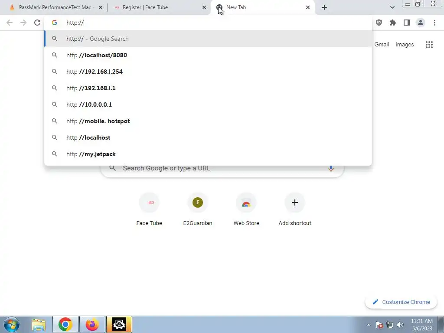Open the gear gauge app on taskbar
444x333 pixels.
click(x=119, y=324)
